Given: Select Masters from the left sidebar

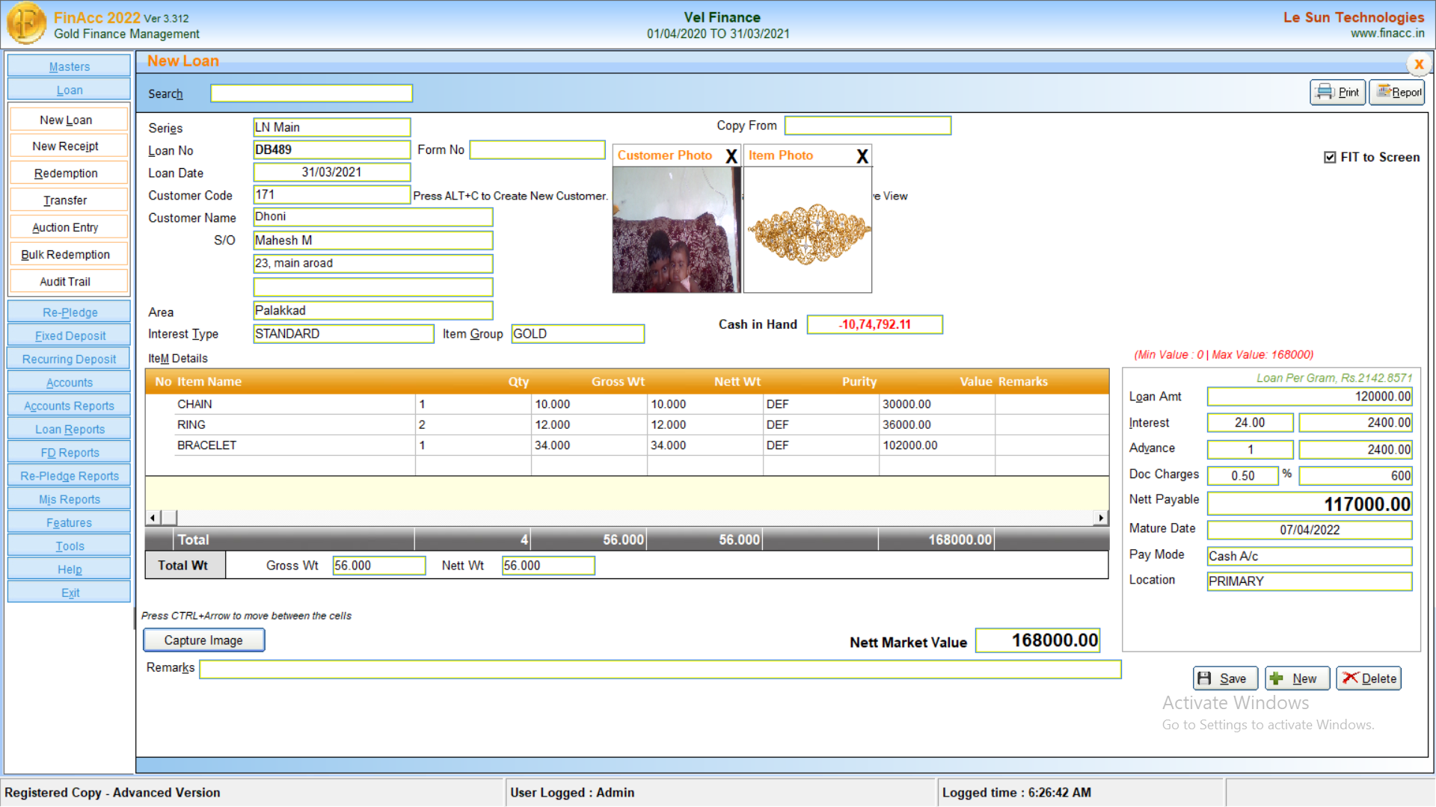Looking at the screenshot, I should (x=69, y=66).
